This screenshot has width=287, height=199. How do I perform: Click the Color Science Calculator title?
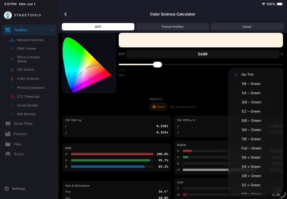pos(173,14)
